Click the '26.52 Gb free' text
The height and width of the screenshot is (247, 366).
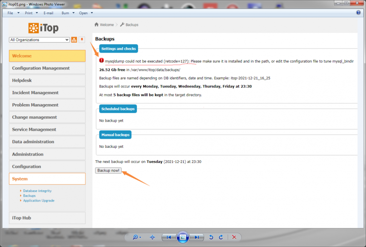[x=112, y=70]
